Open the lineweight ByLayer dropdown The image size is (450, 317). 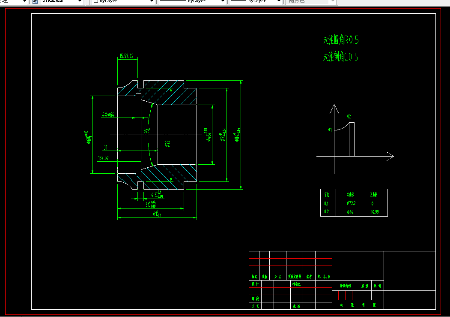[x=256, y=1]
